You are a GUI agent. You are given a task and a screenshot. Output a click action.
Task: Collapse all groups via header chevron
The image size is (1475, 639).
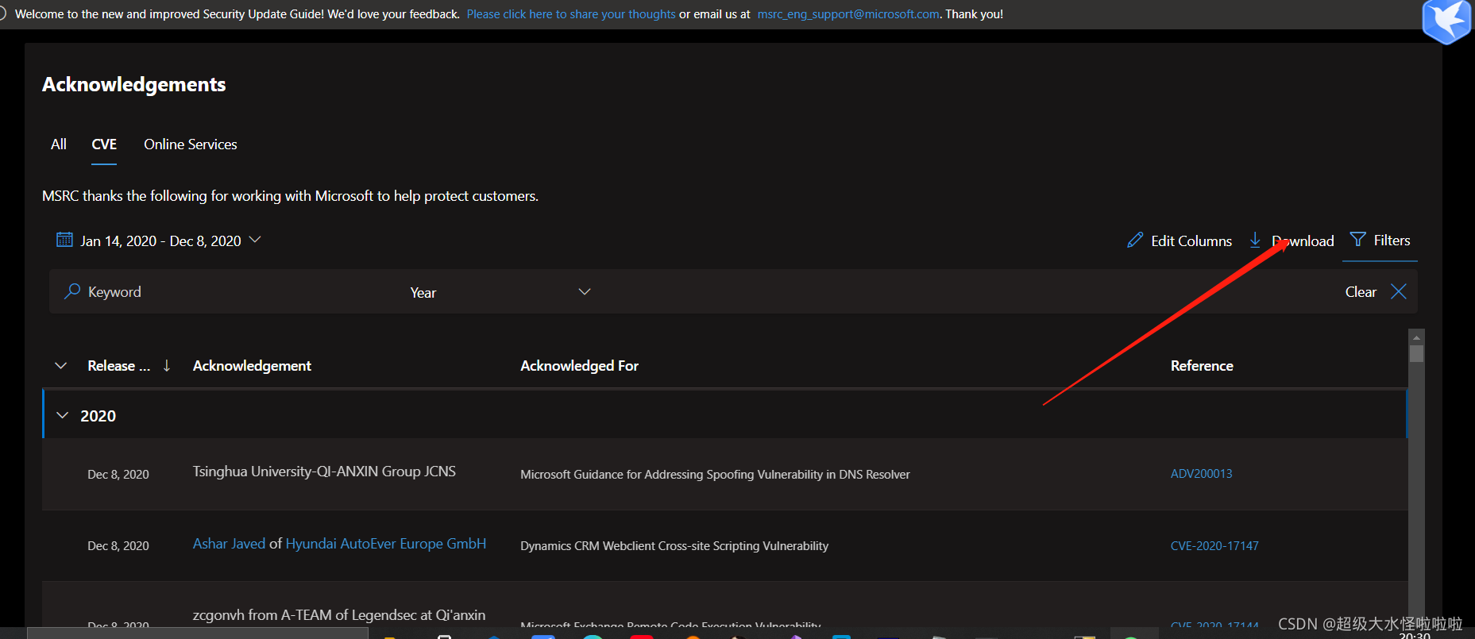tap(60, 365)
